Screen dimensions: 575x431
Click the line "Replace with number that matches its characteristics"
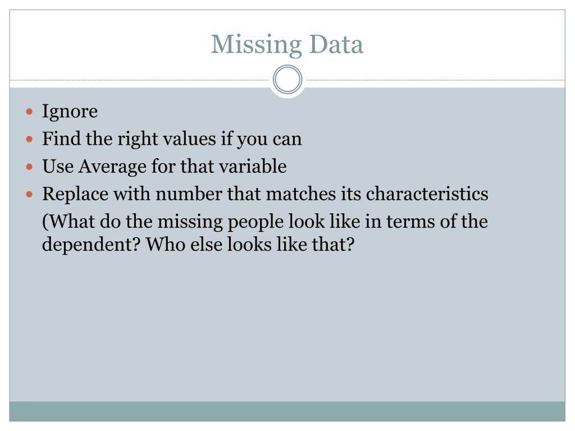(x=265, y=194)
